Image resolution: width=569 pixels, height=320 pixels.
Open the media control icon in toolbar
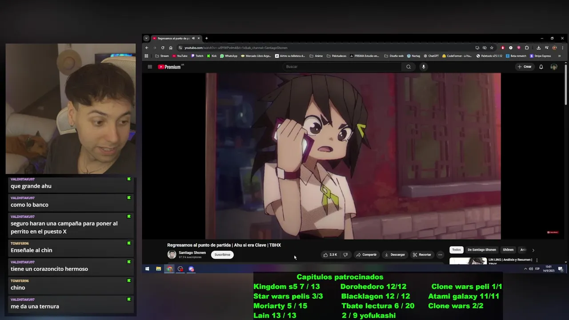point(547,48)
